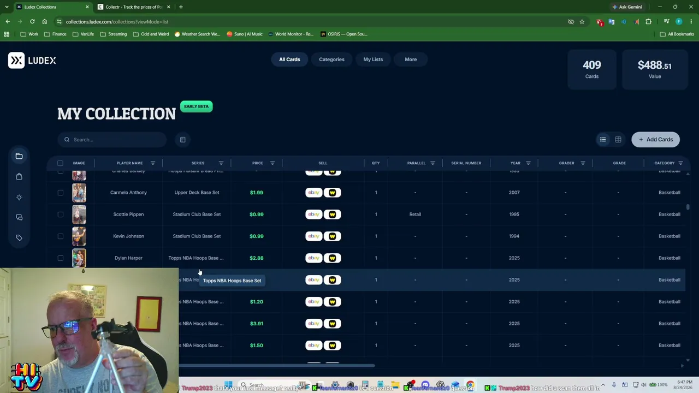Image resolution: width=699 pixels, height=393 pixels.
Task: Select the All Cards tab
Action: pos(289,59)
